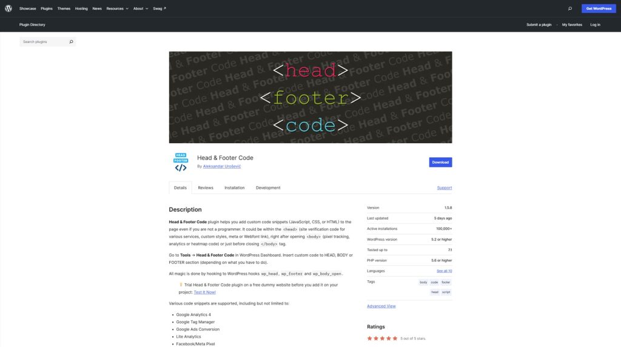Click the body tag
This screenshot has width=621, height=347.
point(423,282)
